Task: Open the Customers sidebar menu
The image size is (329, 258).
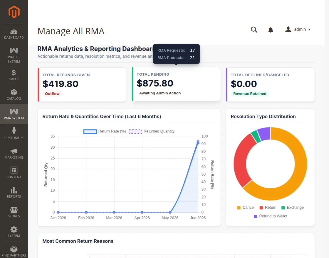Action: pyautogui.click(x=14, y=134)
